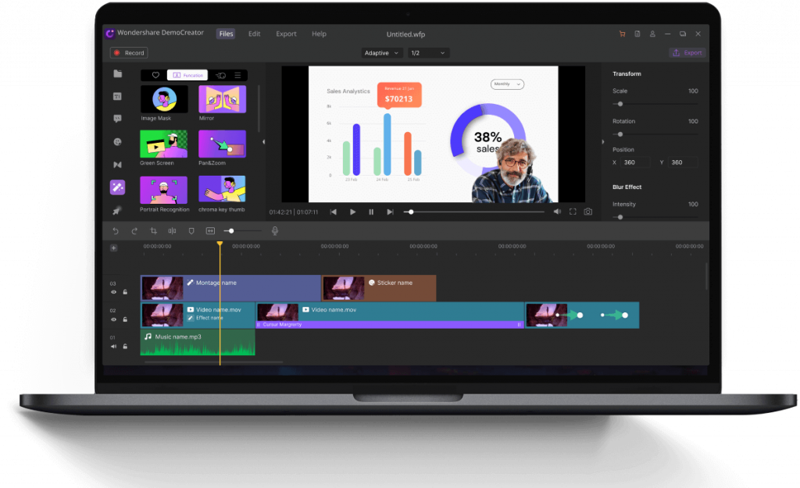Split the clip at playhead
Screen dimensions: 800x488
[172, 231]
